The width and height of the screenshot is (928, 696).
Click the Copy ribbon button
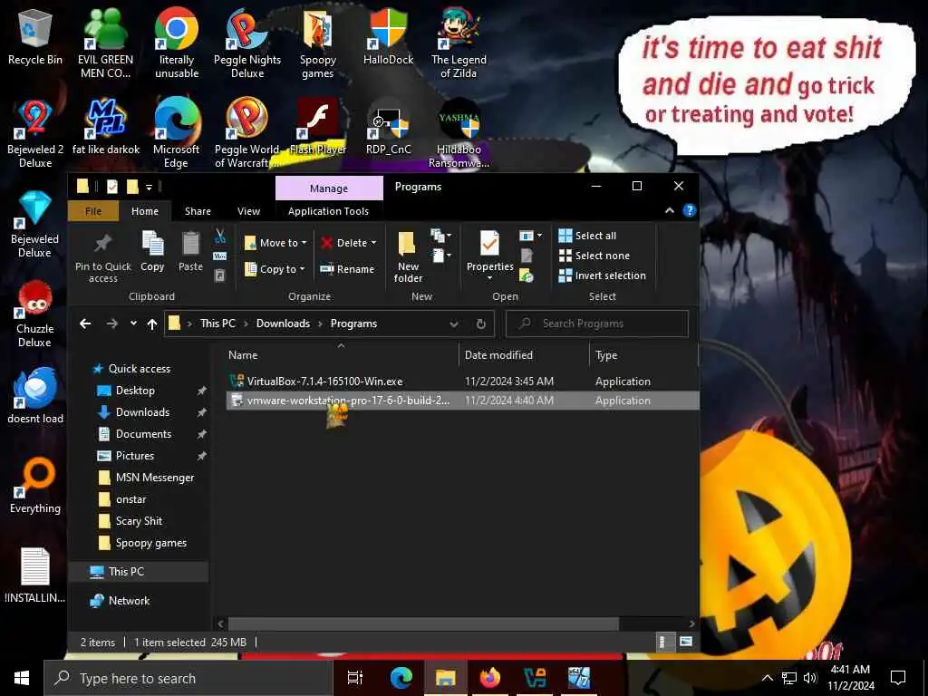(152, 252)
